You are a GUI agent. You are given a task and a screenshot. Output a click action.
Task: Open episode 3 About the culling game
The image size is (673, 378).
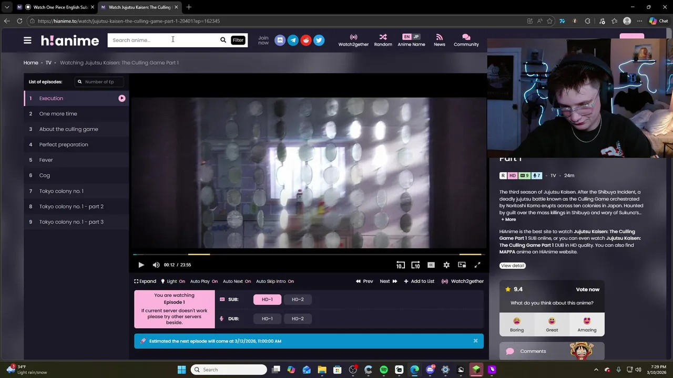click(76, 129)
